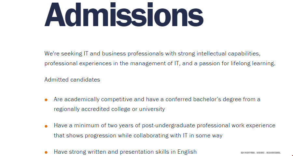The image size is (293, 156).
Task: Click the small Chinese watermark notice text
Action: [x=261, y=153]
